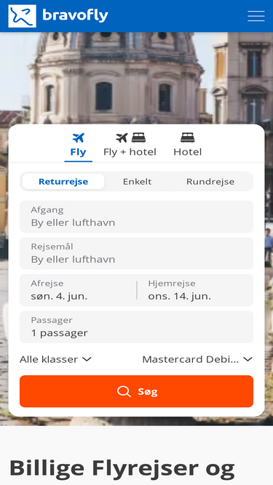Select the Rundrejse trip type
The width and height of the screenshot is (273, 485).
(210, 182)
